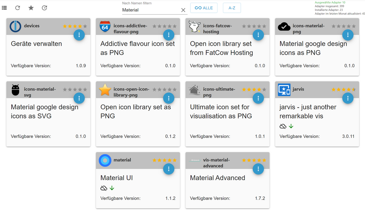Click jarvis version 3.0.11
Screen dimensions: 365x222
(x=348, y=136)
